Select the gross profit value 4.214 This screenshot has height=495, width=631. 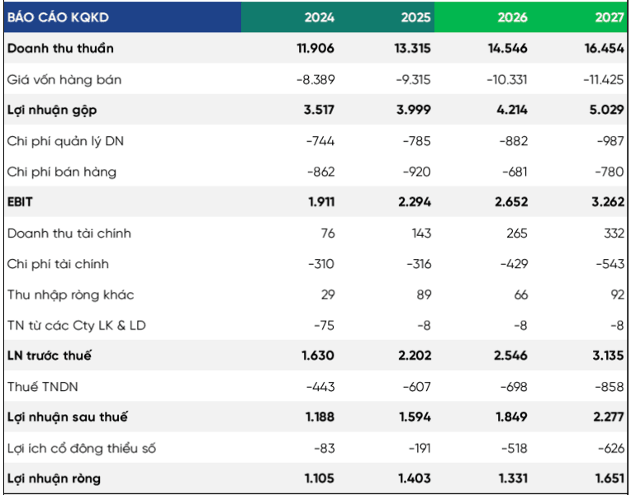click(512, 110)
